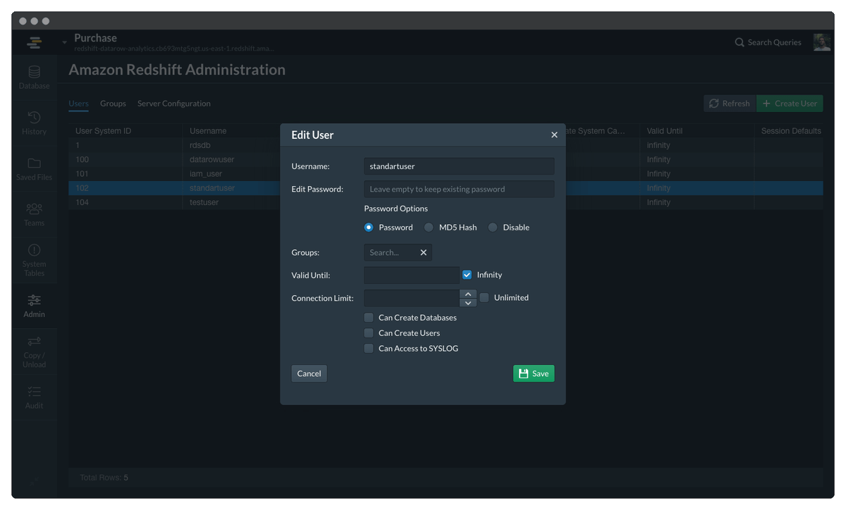The height and width of the screenshot is (510, 846).
Task: Close the Edit User dialog
Action: (554, 135)
